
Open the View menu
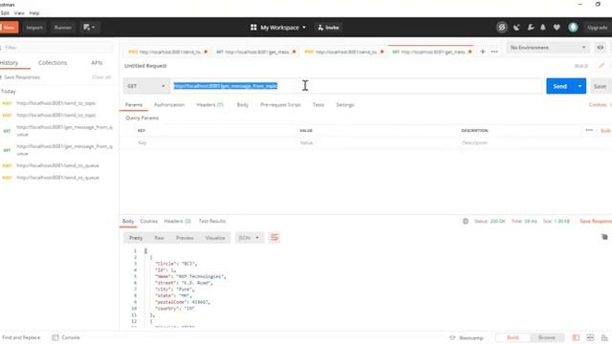click(x=19, y=12)
